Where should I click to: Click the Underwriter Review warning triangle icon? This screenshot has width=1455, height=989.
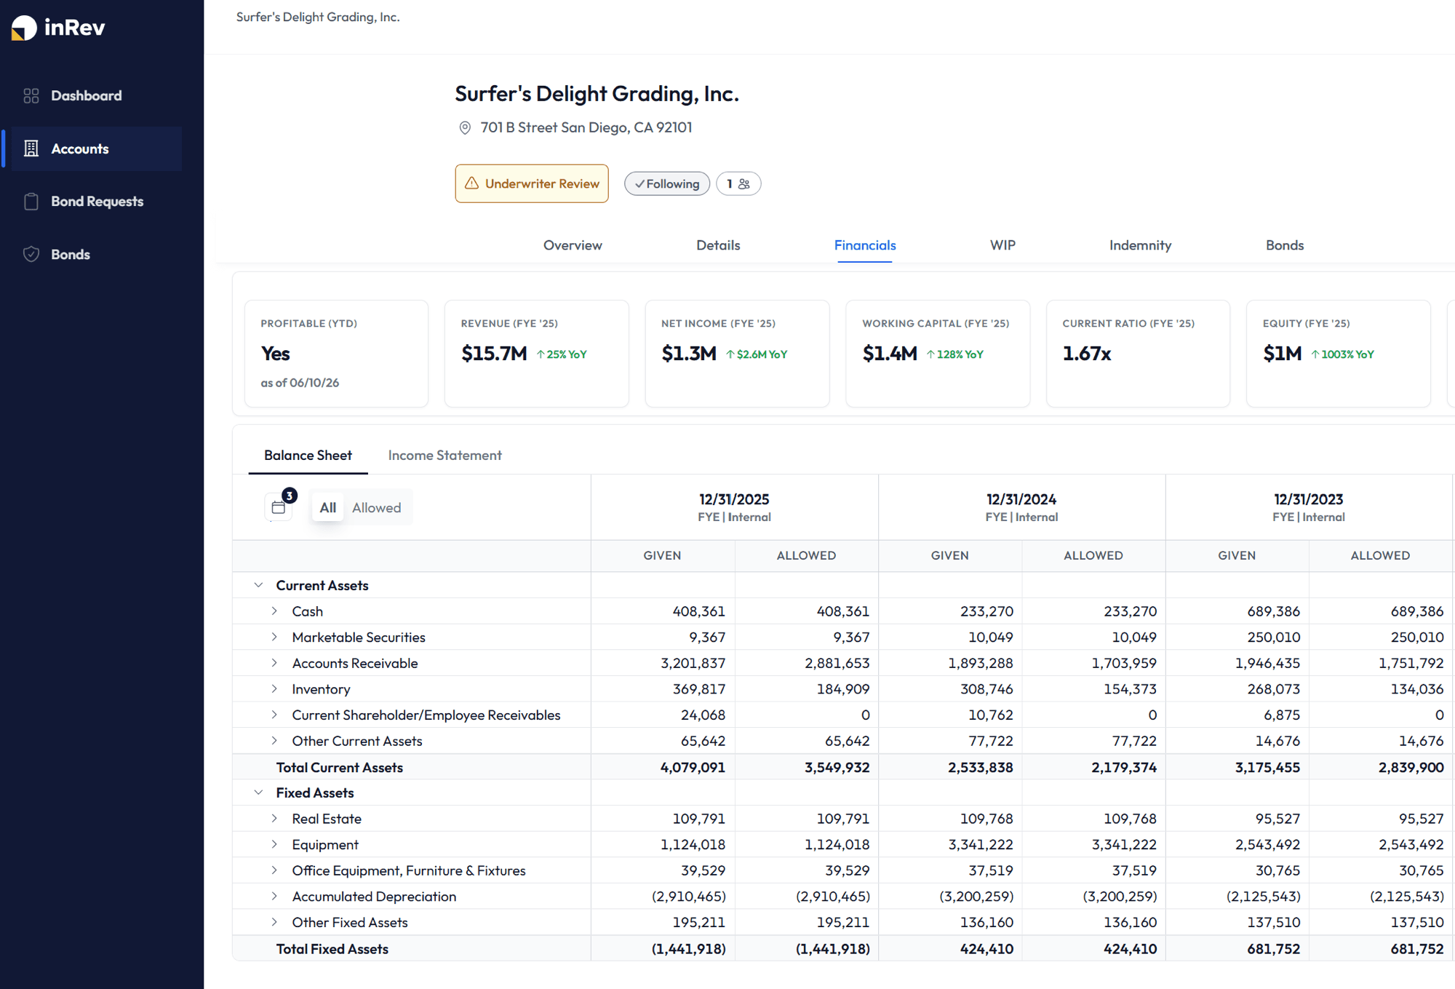click(x=472, y=183)
